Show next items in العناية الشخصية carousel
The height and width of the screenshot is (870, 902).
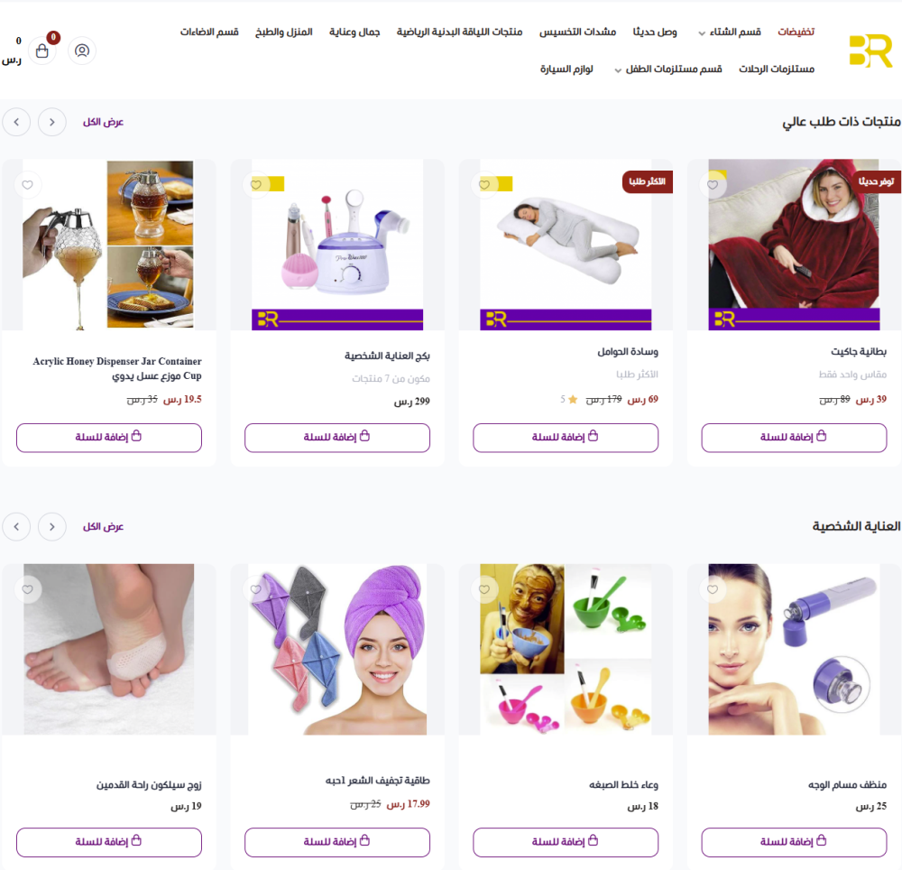(52, 526)
